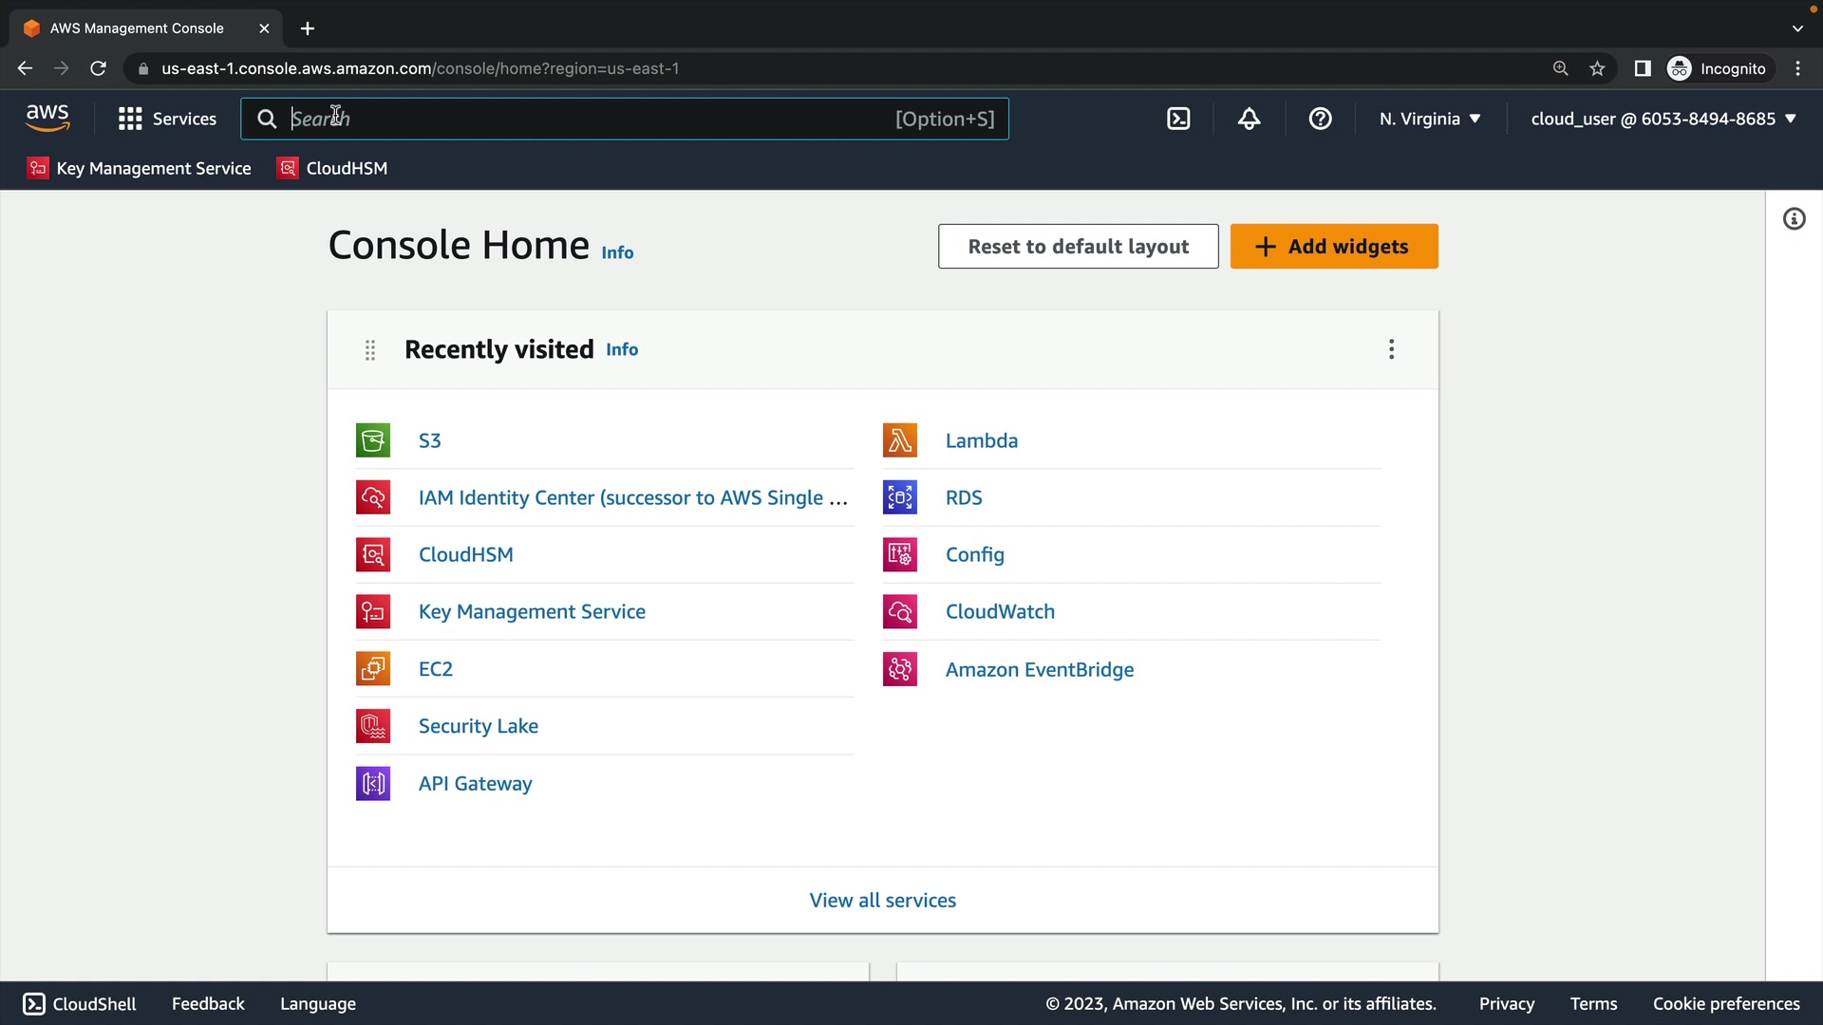Viewport: 1823px width, 1025px height.
Task: Open the Services menu
Action: click(167, 119)
